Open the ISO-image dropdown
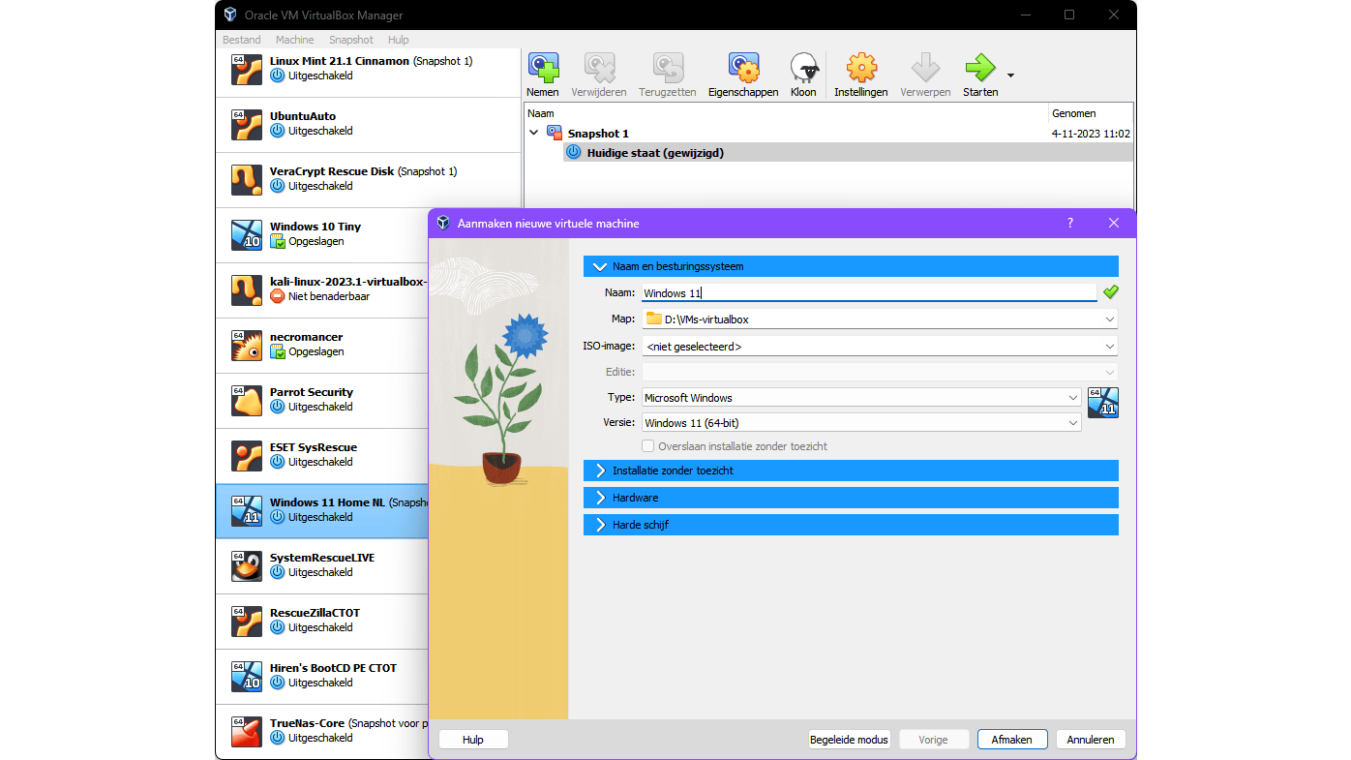 [880, 346]
